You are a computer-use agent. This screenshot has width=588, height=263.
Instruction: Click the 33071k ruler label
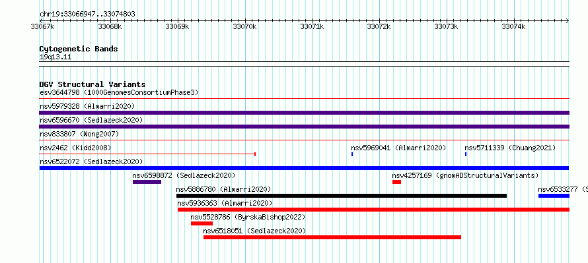click(x=312, y=26)
